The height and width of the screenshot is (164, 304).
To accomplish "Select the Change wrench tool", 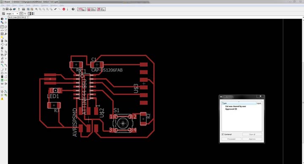I will [6, 34].
